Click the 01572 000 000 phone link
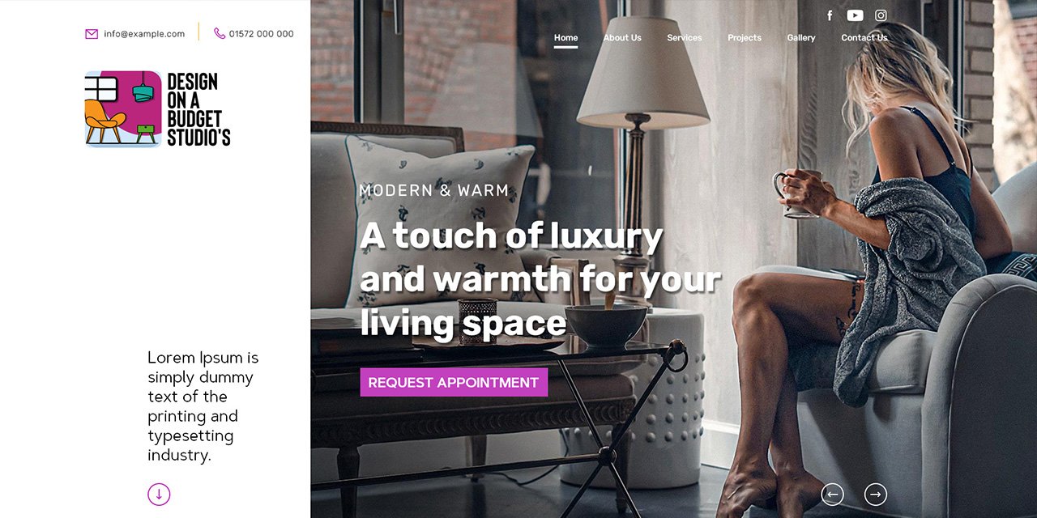Viewport: 1037px width, 518px height. (261, 34)
